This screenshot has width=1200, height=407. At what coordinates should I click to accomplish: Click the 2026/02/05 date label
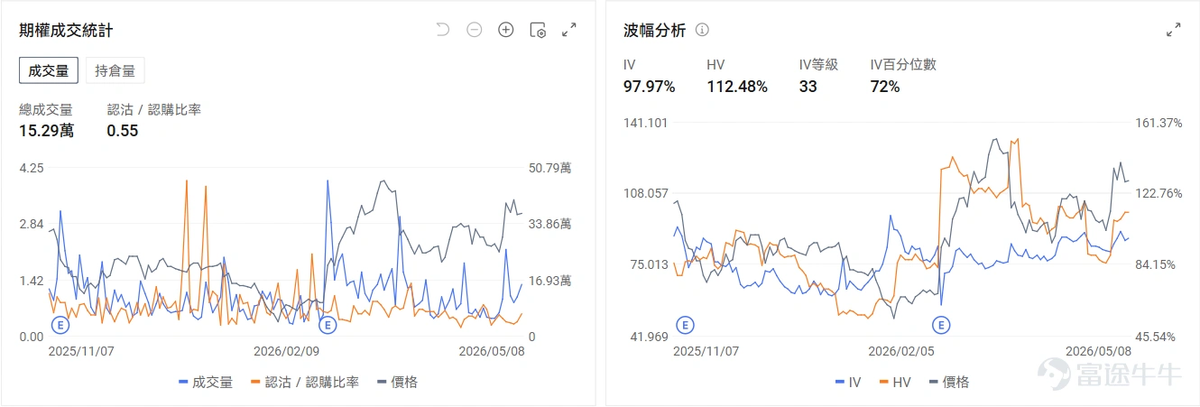900,351
